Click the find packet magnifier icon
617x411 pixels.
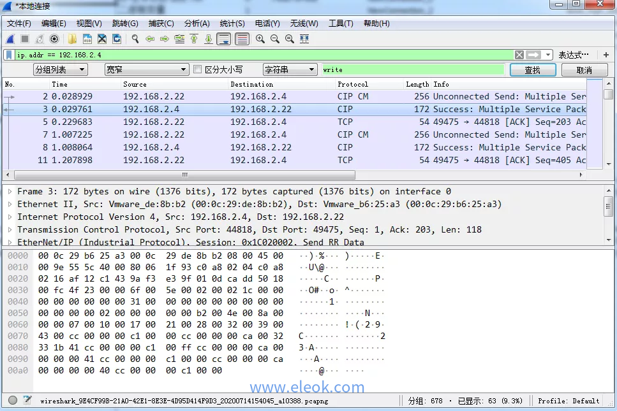tap(135, 39)
